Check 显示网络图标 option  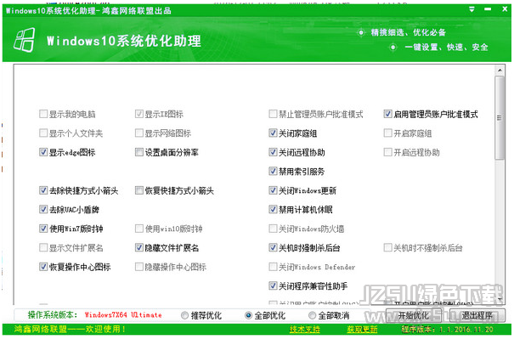(x=139, y=133)
